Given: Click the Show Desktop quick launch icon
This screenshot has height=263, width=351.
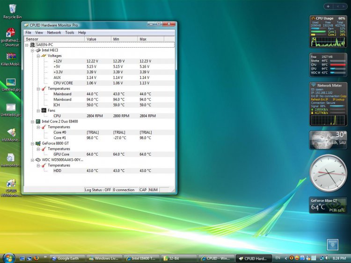Looking at the screenshot, I should (x=22, y=258).
